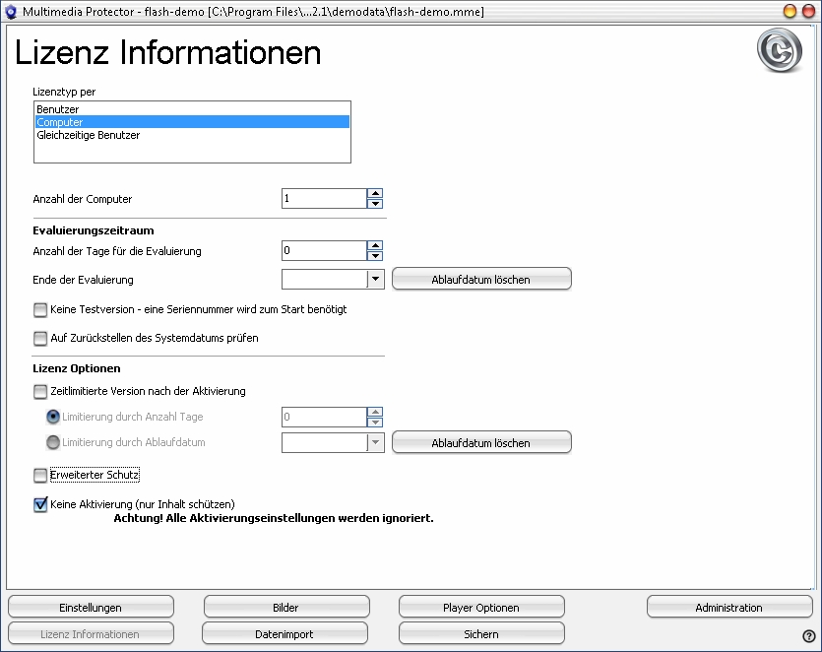822x652 pixels.
Task: Uncheck Keine Aktivierung option
Action: pos(40,504)
